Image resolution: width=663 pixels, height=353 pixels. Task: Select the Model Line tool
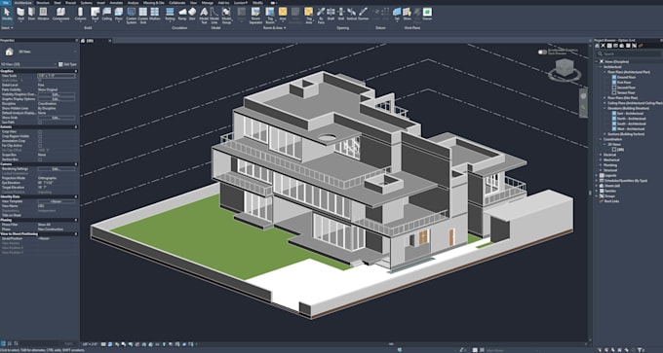tap(214, 15)
